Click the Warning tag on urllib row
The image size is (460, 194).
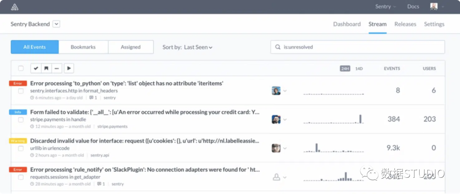(18, 141)
